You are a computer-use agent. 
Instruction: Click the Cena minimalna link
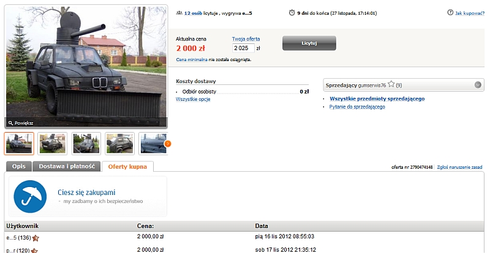(x=192, y=60)
